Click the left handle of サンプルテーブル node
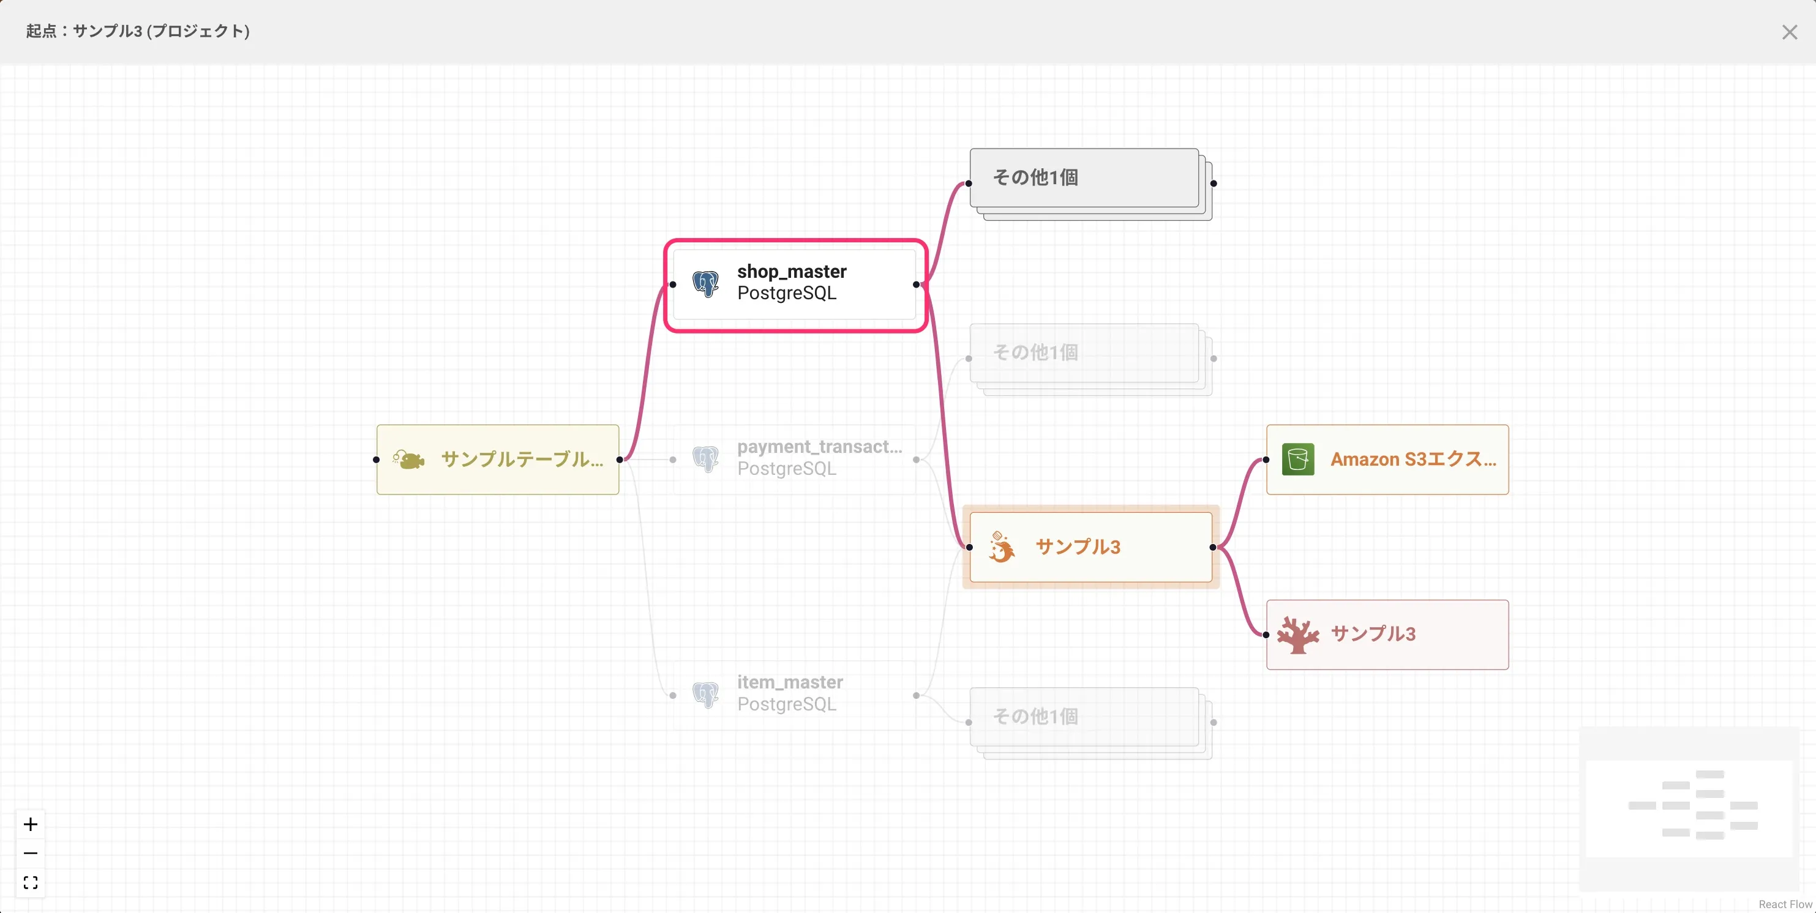The height and width of the screenshot is (913, 1816). pos(376,460)
